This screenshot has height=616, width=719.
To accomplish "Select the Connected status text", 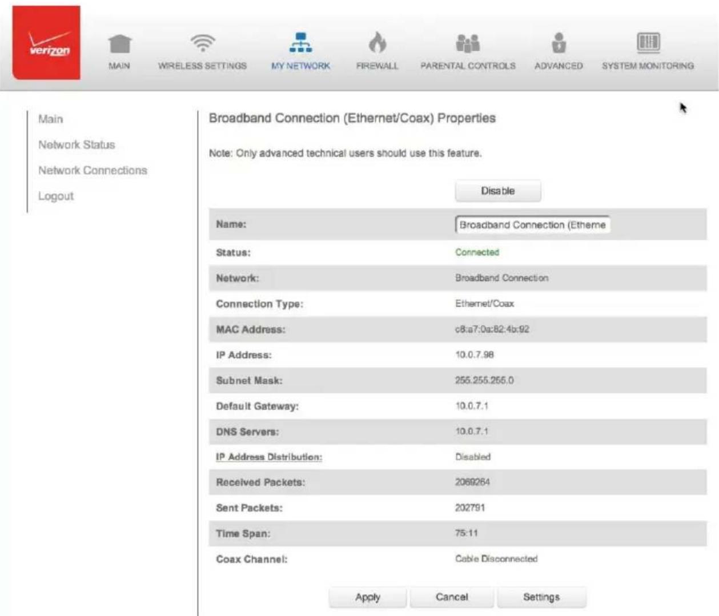I will pos(477,252).
